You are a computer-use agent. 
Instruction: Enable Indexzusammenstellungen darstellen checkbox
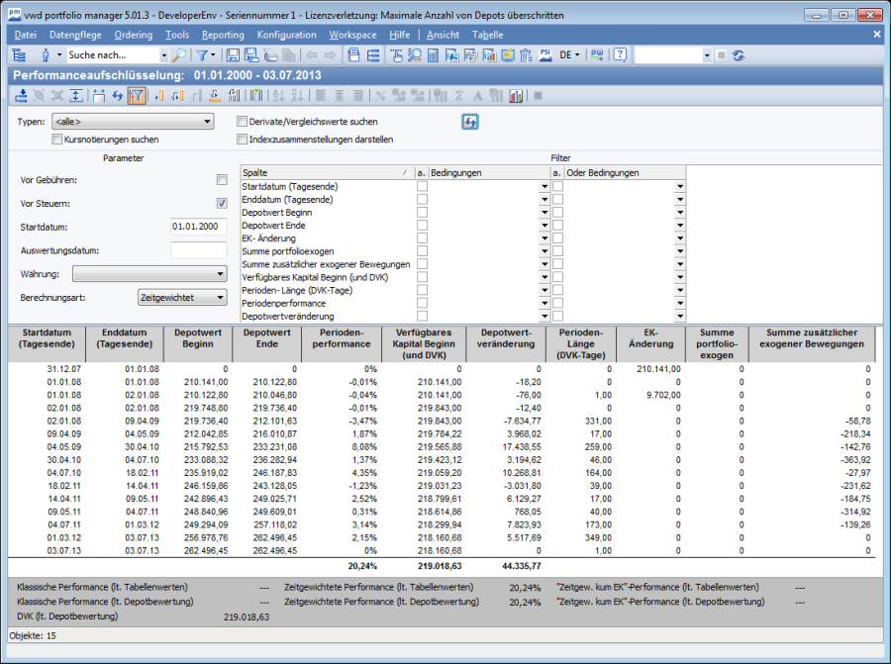click(x=242, y=140)
